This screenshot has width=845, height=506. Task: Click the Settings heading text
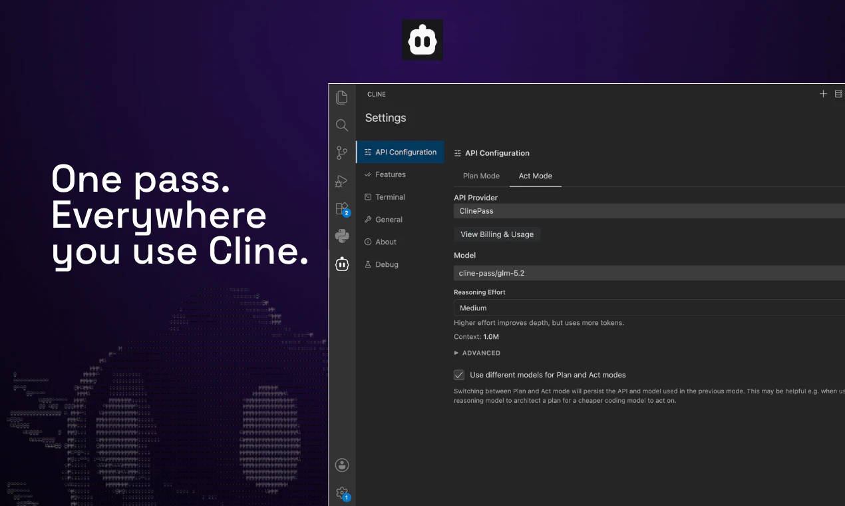(x=385, y=118)
